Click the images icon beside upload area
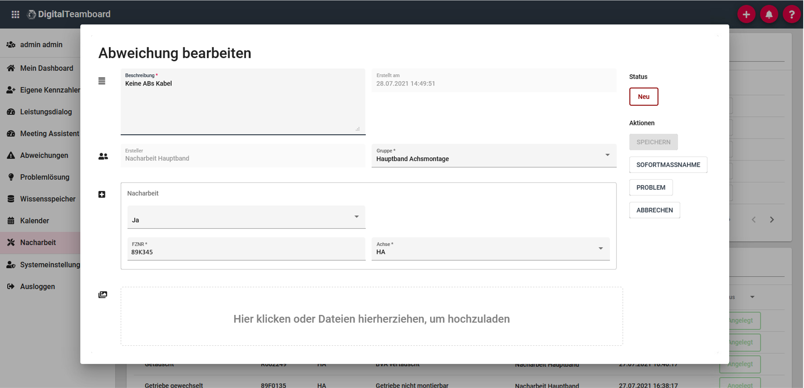Image resolution: width=804 pixels, height=388 pixels. tap(103, 295)
